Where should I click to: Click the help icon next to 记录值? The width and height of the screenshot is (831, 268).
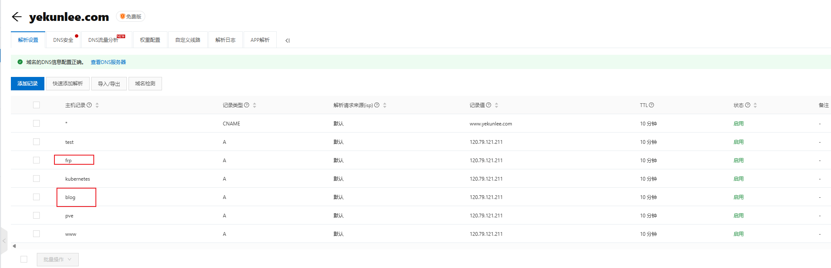[489, 105]
